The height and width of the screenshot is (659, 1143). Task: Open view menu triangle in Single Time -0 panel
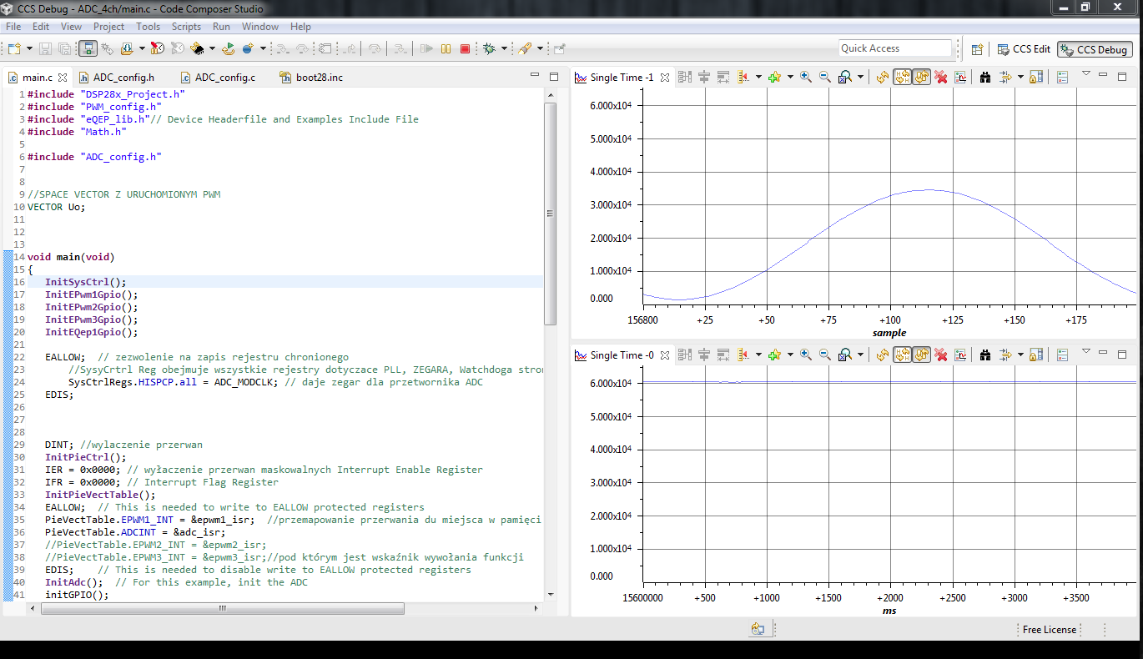pos(1085,351)
